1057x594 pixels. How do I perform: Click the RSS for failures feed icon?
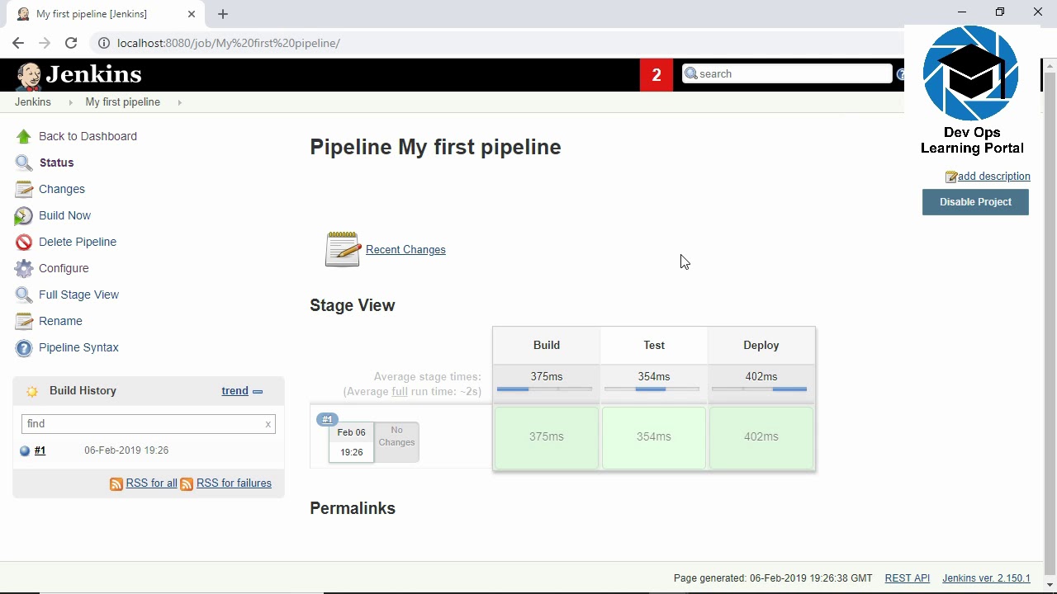coord(187,484)
